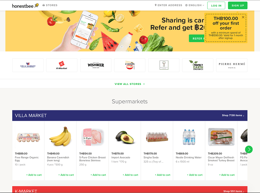Image resolution: width=260 pixels, height=193 pixels.
Task: Click the honestbee logo
Action: (25, 6)
